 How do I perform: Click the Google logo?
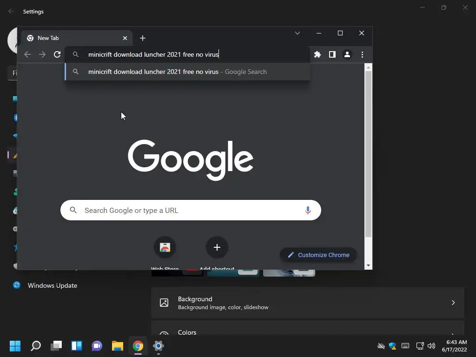click(190, 160)
